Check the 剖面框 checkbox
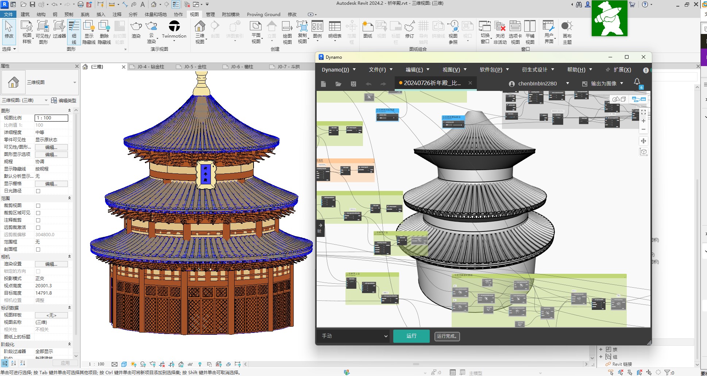 pos(38,249)
